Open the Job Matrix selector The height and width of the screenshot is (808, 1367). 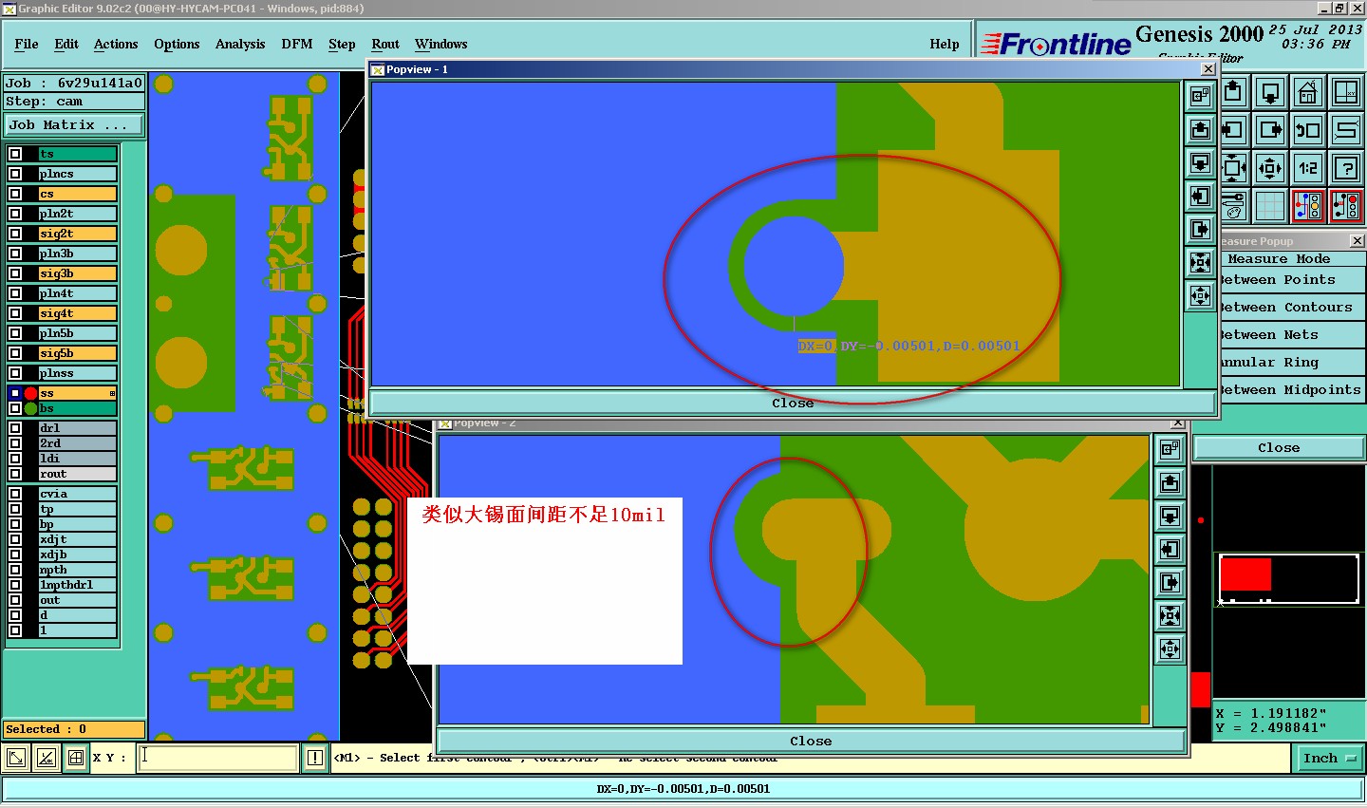[73, 124]
